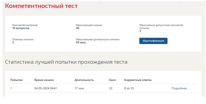The width and height of the screenshot is (206, 104).
Task: Open the Подробнее link for attempt 1
Action: [179, 88]
